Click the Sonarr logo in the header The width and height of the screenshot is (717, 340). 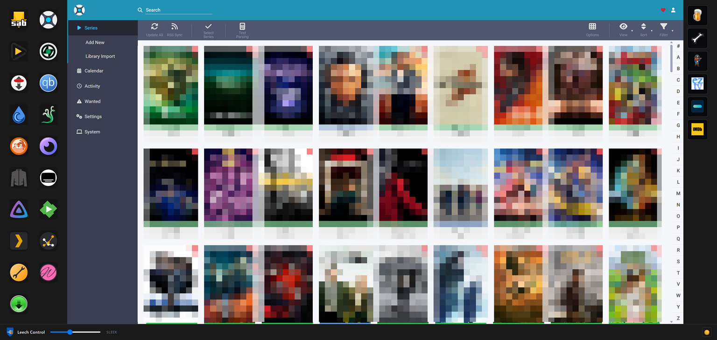tap(79, 10)
